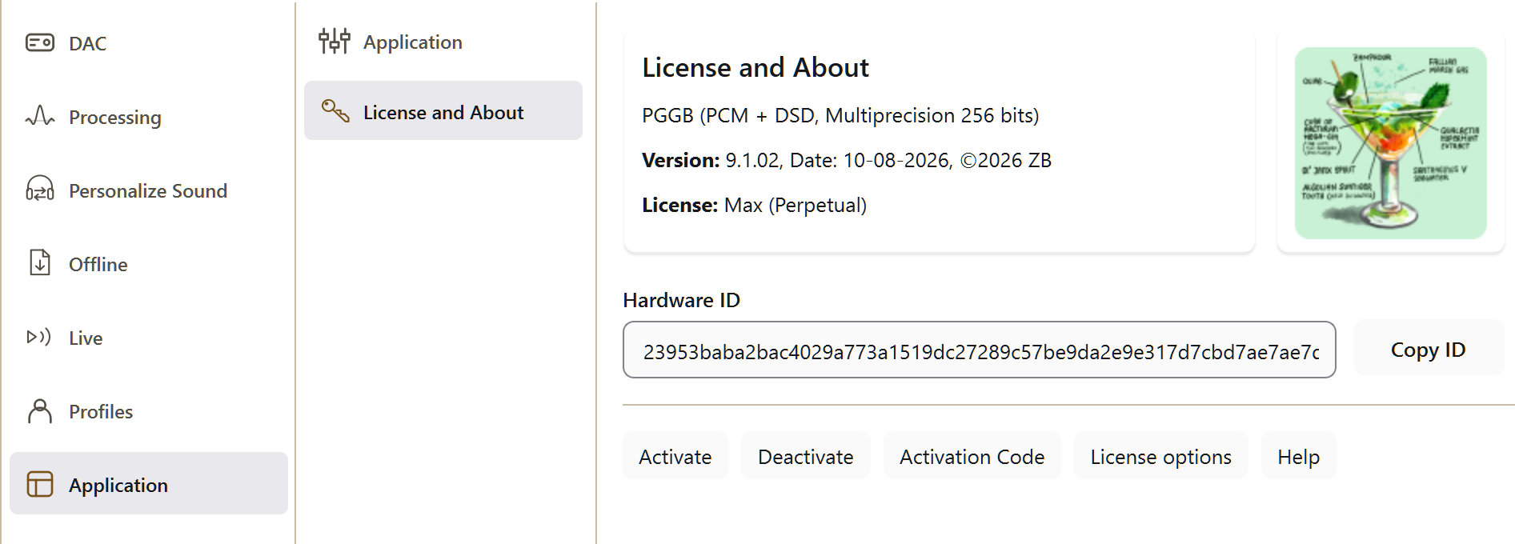Screen dimensions: 1515x544
Task: Select Application in the left sidebar
Action: 148,483
